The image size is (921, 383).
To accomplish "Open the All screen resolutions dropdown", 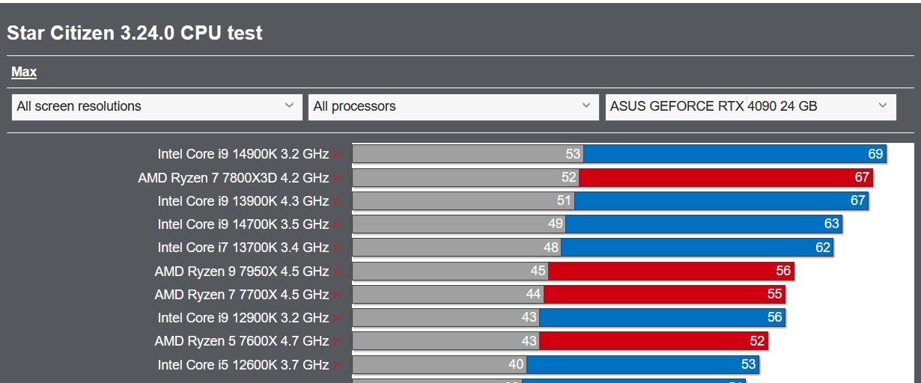I will point(156,106).
